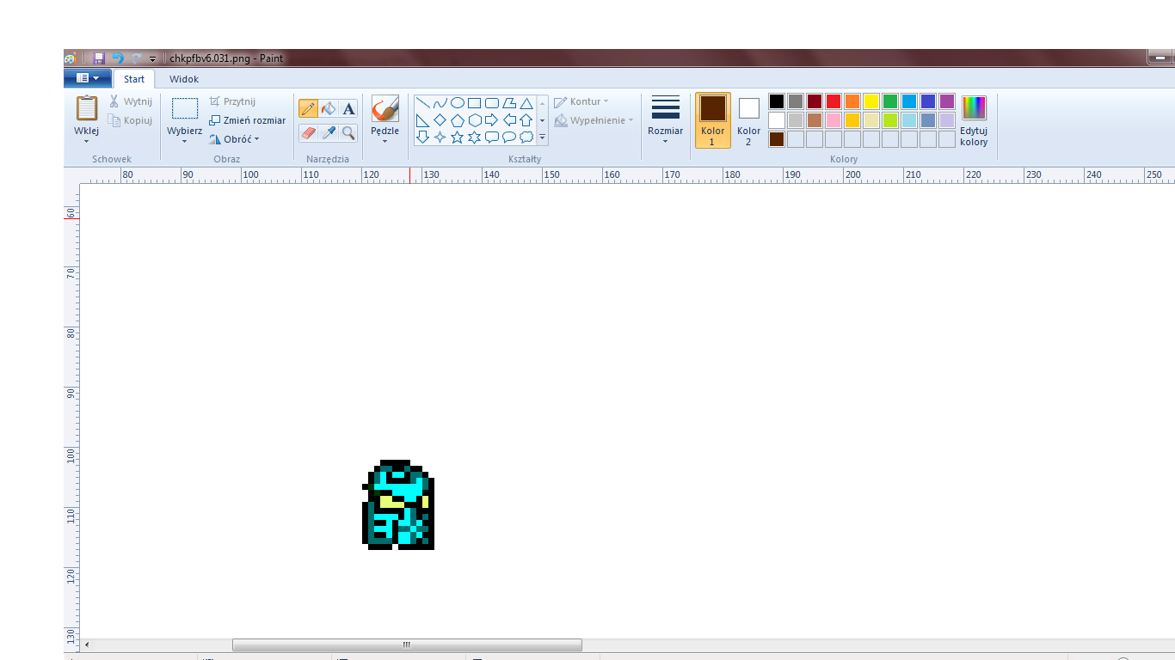This screenshot has height=660, width=1175.
Task: Choose the Four-point star shape
Action: pyautogui.click(x=440, y=137)
